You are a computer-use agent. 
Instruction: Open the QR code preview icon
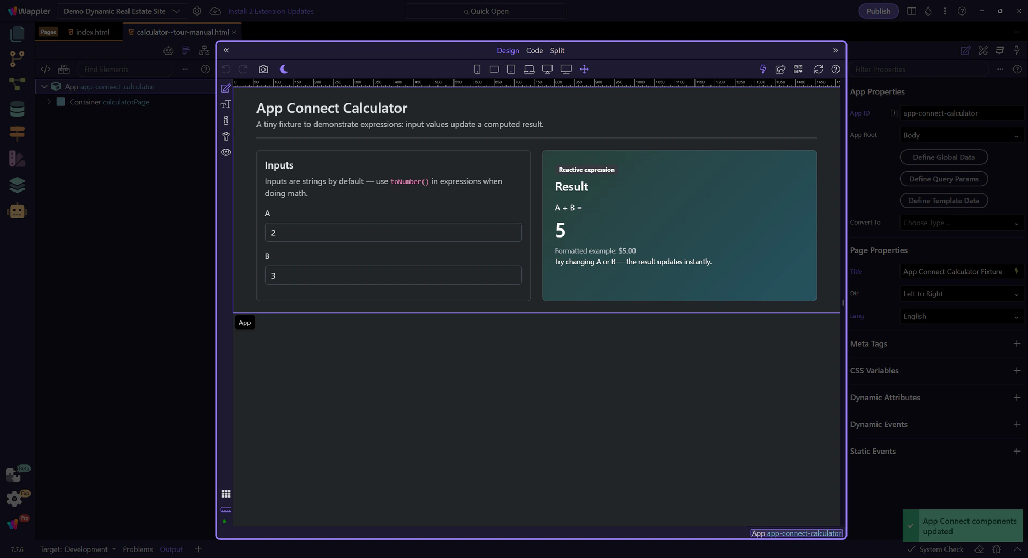[x=798, y=70]
